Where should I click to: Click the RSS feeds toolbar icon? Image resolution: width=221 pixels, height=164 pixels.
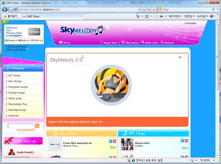tap(147, 16)
